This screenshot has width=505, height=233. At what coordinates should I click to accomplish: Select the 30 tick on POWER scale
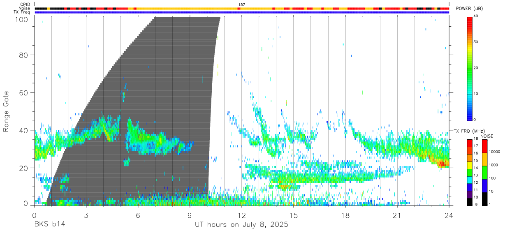click(x=477, y=42)
